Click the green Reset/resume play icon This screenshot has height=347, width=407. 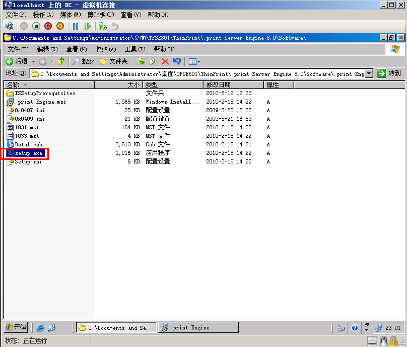pos(88,26)
